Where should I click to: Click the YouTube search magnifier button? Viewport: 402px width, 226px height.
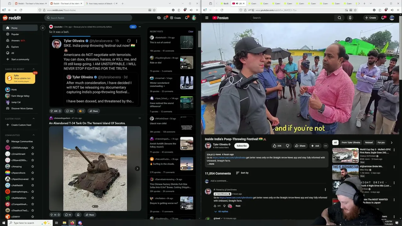(x=340, y=18)
